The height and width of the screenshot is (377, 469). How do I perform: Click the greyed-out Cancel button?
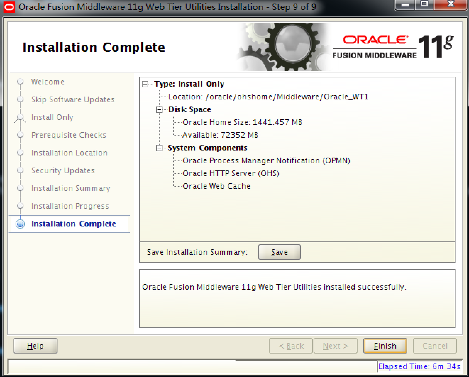435,346
